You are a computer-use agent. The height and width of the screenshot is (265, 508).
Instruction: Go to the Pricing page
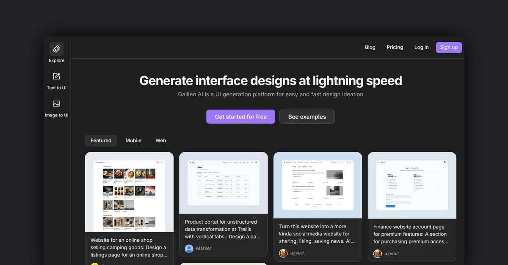395,47
